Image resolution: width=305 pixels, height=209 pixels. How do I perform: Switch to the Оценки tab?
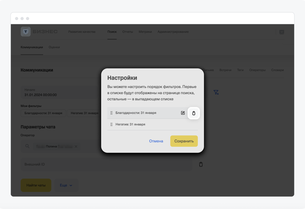click(54, 47)
